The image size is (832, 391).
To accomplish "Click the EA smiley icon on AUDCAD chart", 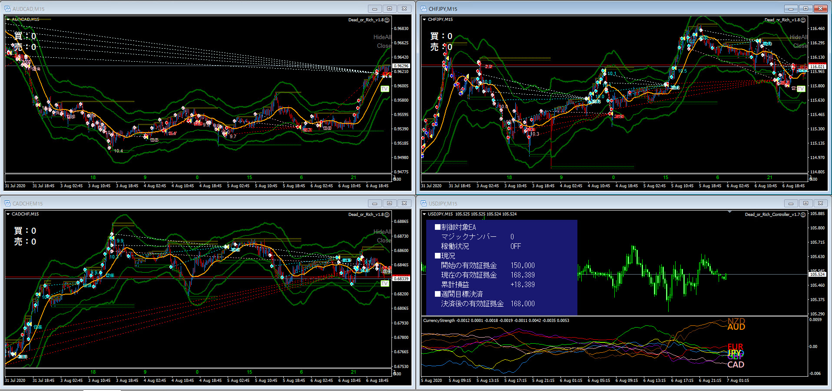I will click(387, 20).
